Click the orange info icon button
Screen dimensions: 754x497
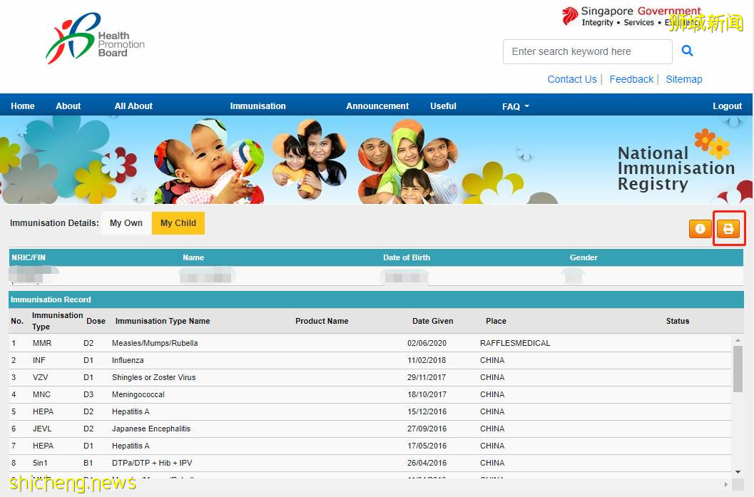coord(700,229)
